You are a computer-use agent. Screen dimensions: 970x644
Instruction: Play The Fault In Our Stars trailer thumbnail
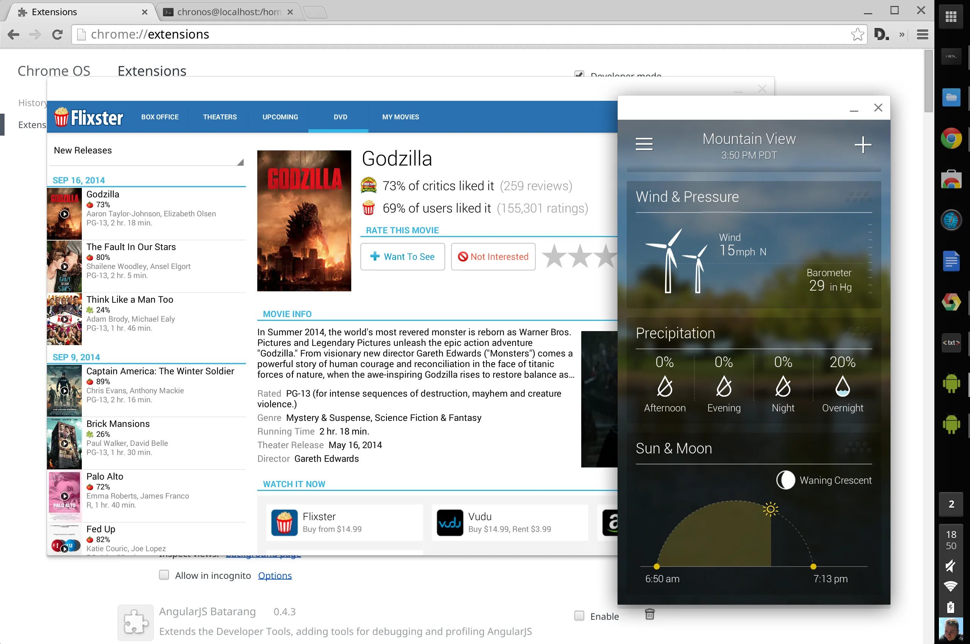64,267
